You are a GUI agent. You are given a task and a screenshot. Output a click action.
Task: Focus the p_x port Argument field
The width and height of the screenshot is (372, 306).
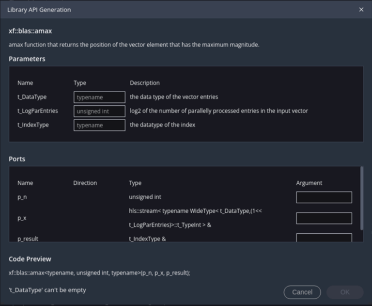[x=324, y=218]
